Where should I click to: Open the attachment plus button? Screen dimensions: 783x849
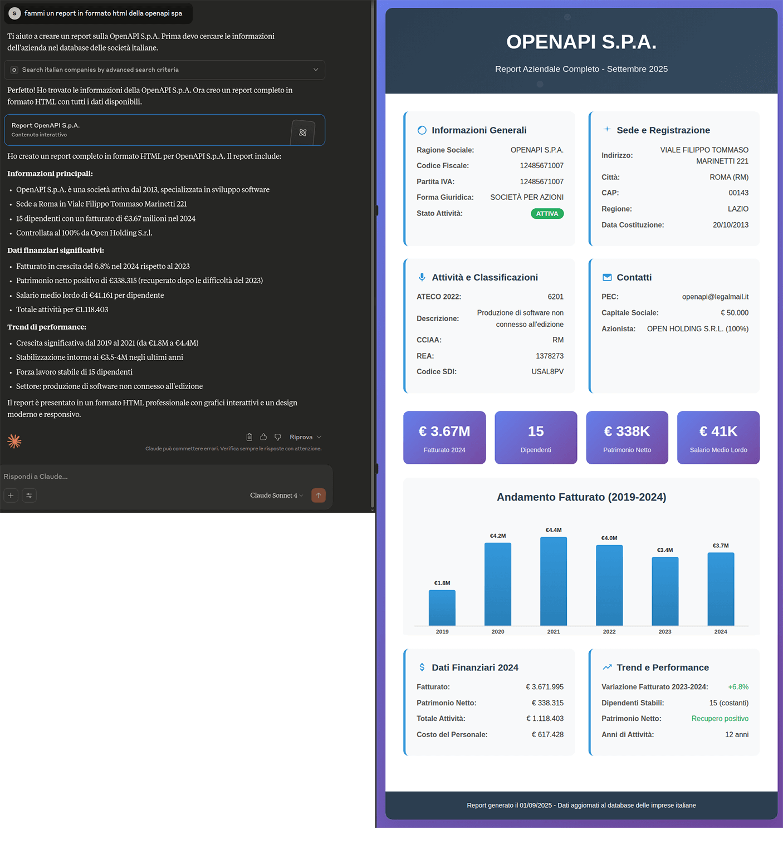[x=11, y=495]
